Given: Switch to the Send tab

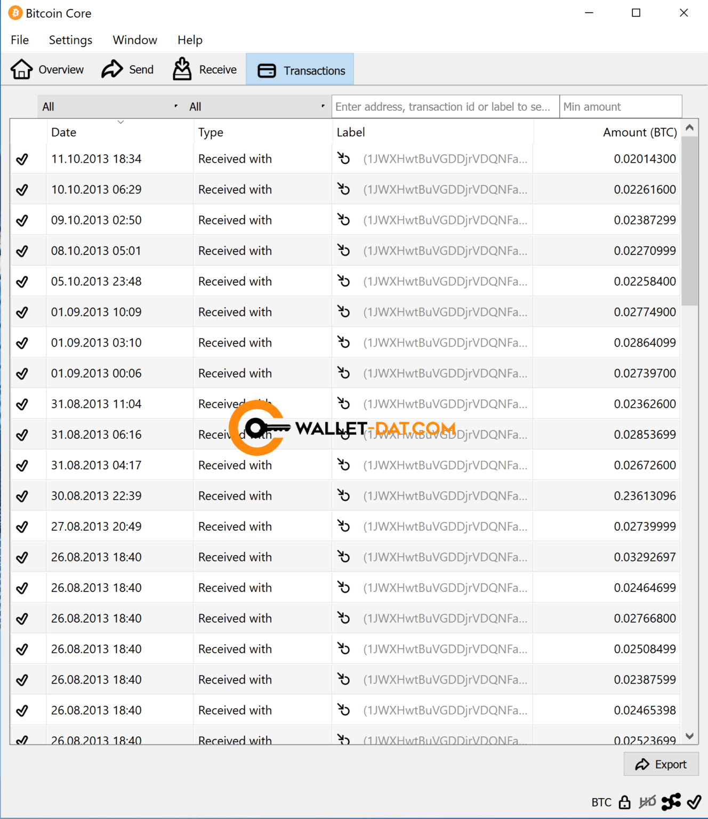Looking at the screenshot, I should pos(128,70).
